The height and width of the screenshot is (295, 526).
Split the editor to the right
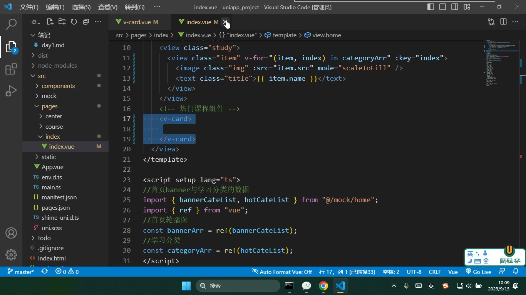503,22
